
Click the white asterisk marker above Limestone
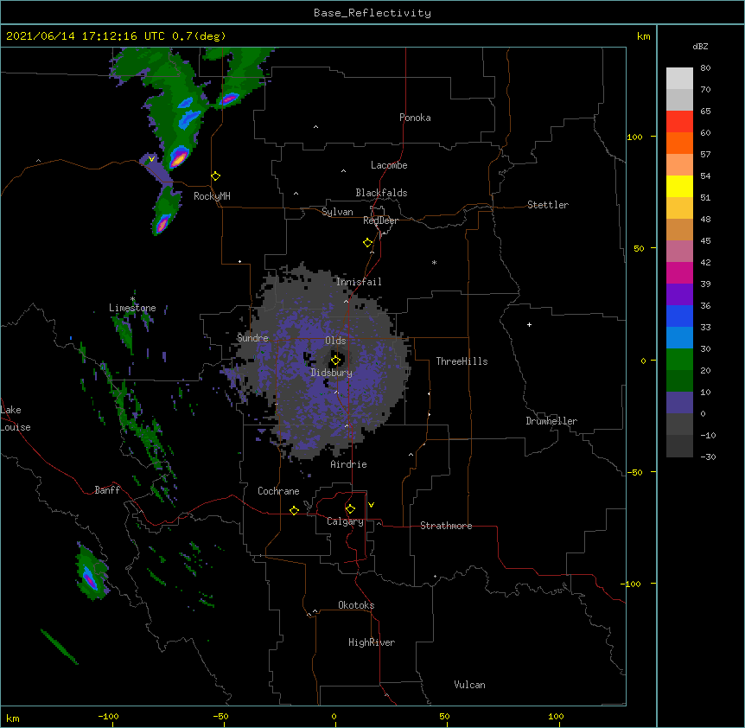coord(133,299)
